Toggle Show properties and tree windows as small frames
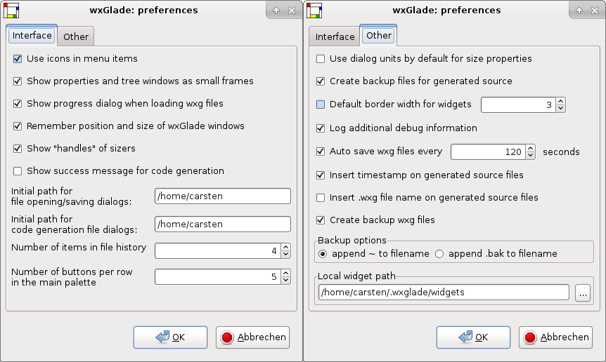 click(x=18, y=81)
